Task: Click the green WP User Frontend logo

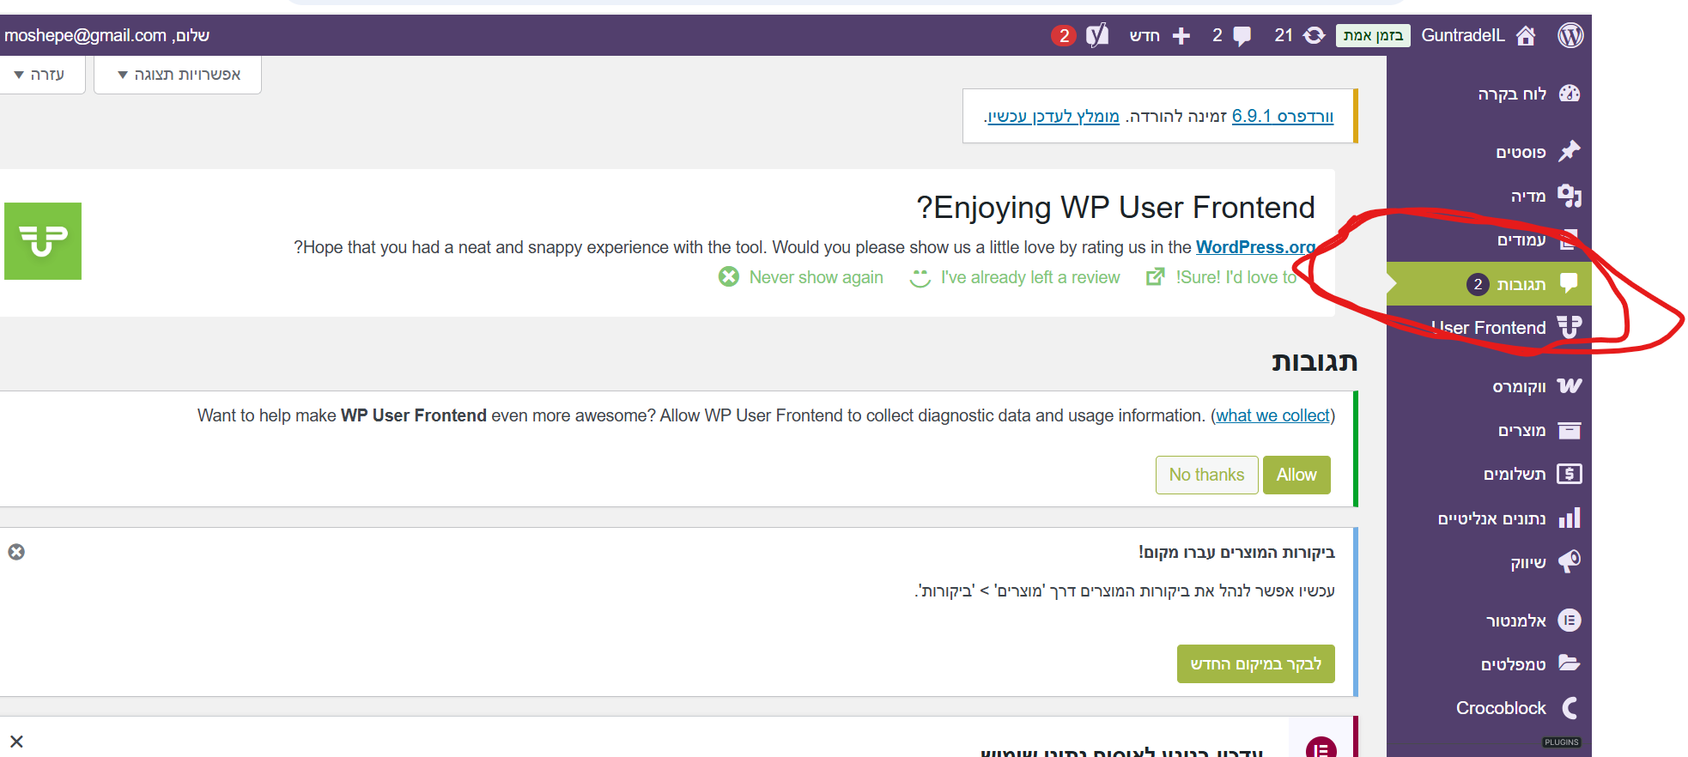Action: point(43,241)
